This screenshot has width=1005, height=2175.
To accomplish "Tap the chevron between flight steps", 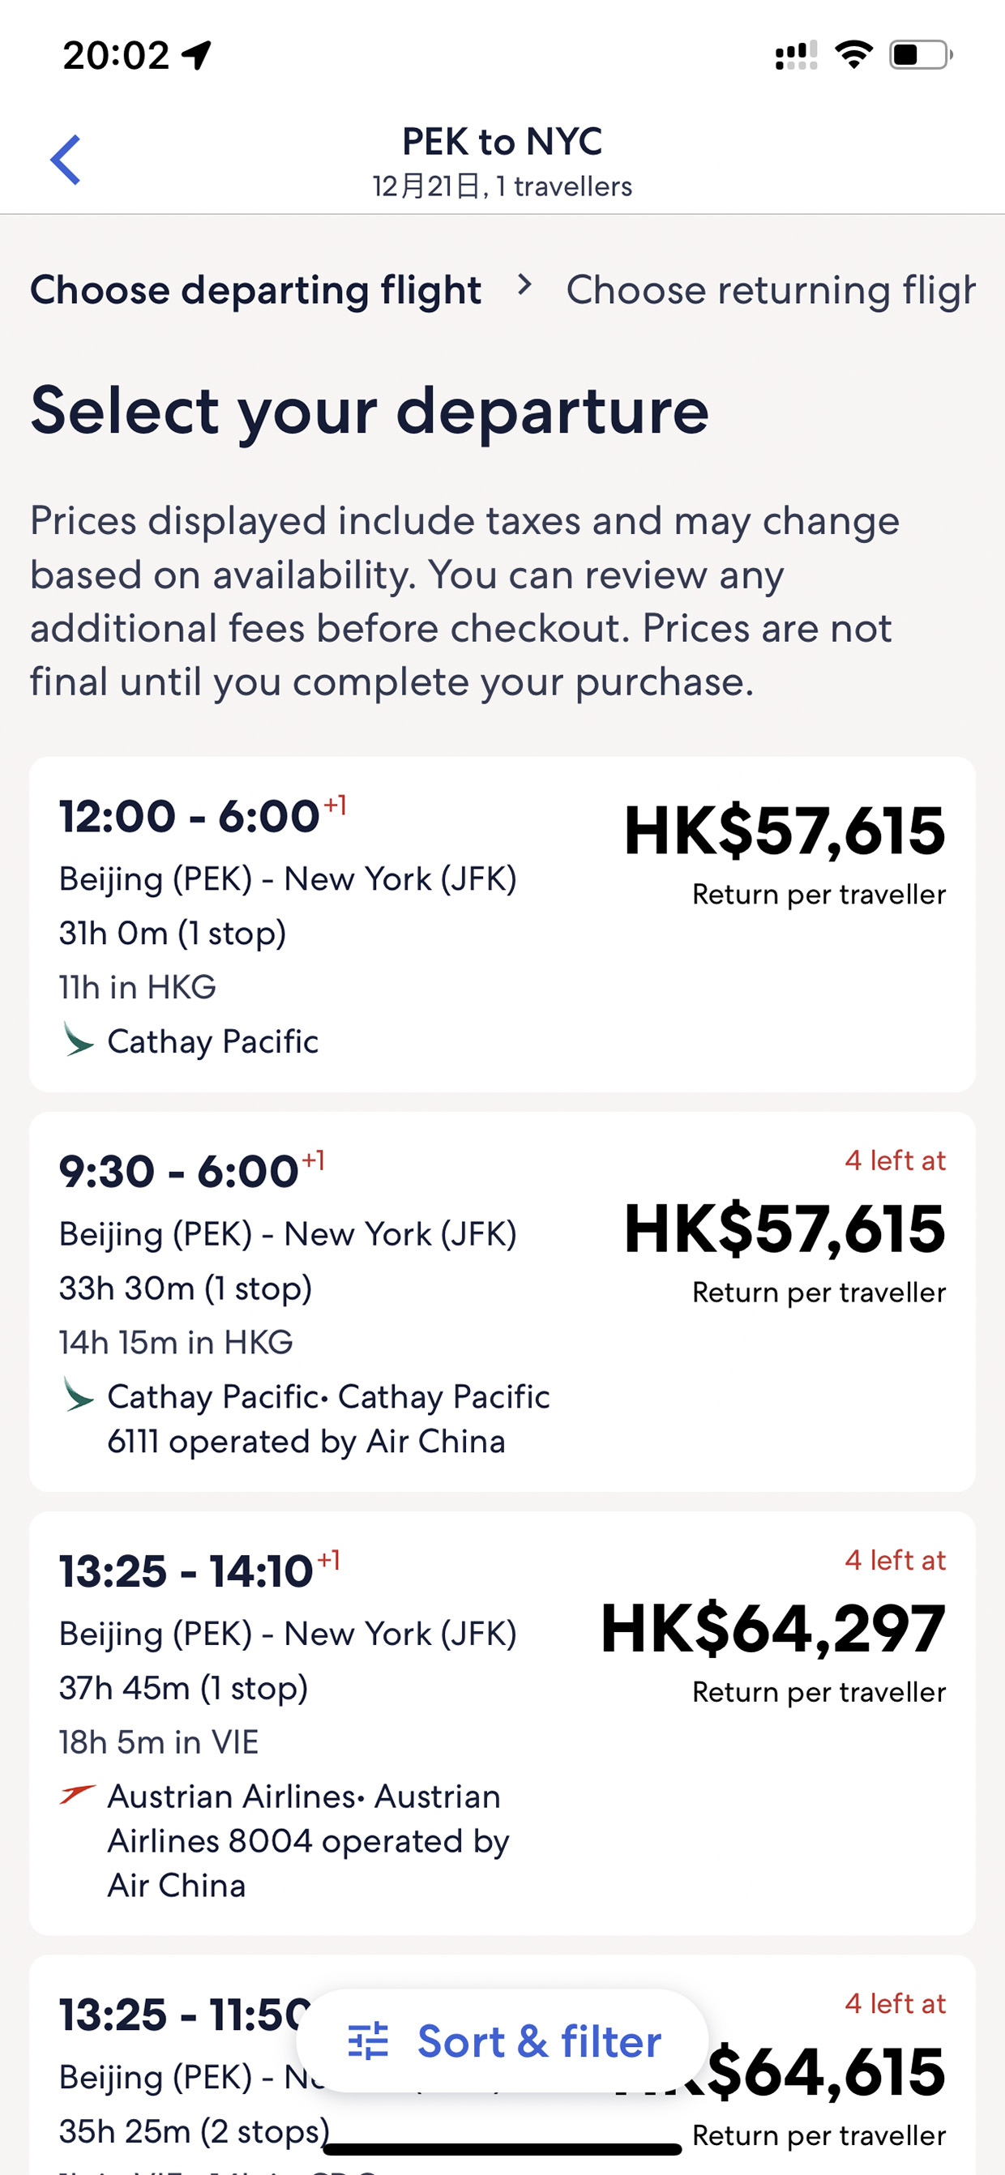I will pyautogui.click(x=524, y=285).
